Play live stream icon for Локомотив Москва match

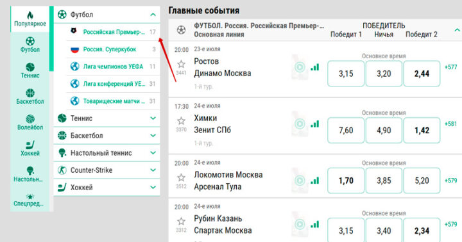click(300, 181)
